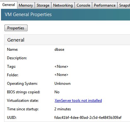Screen dimensions: 130x122
Task: Open XenServer tools not installed link
Action: [78, 101]
